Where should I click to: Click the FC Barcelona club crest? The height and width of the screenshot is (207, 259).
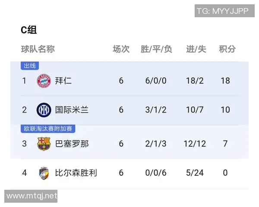click(44, 143)
